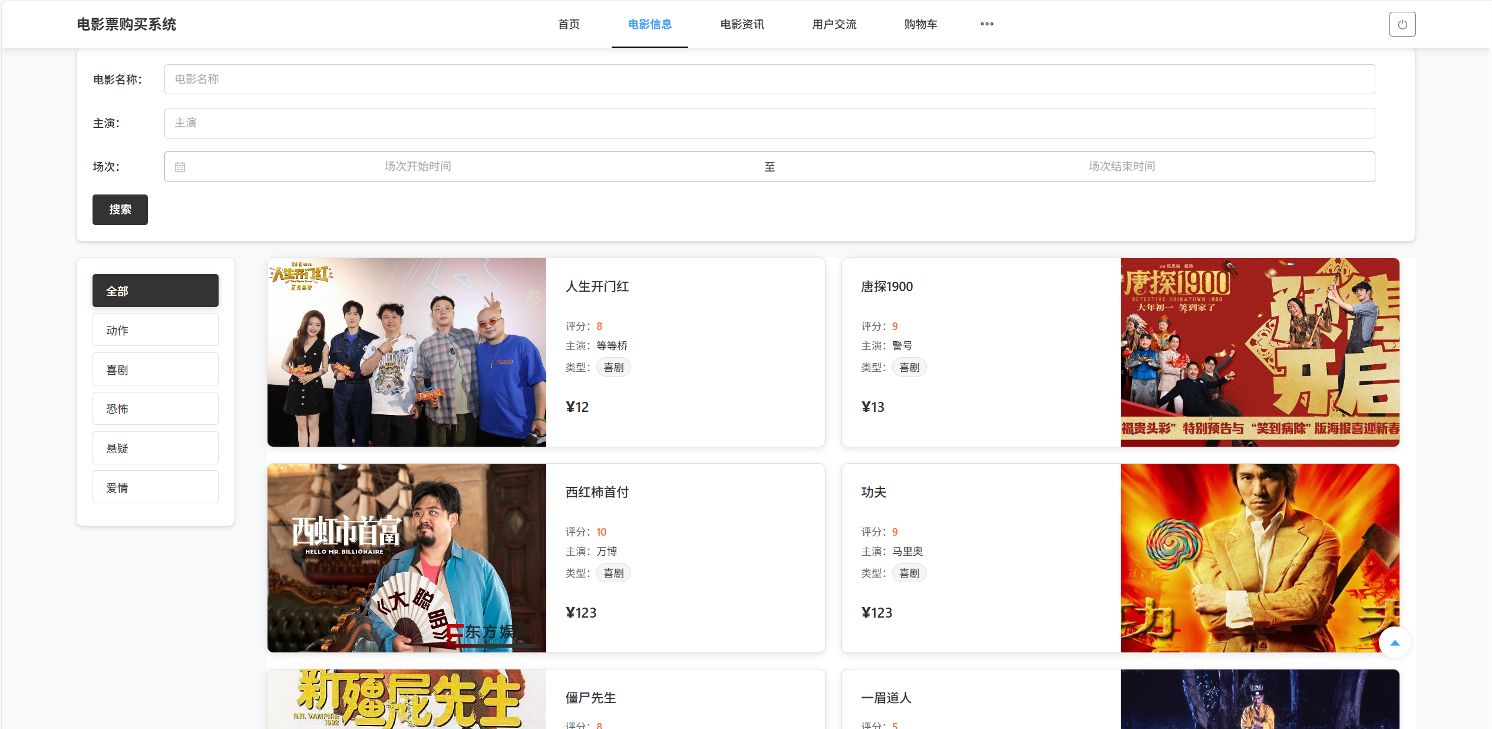This screenshot has width=1492, height=729.
Task: Open the 场次结束时间 date picker
Action: (1121, 167)
